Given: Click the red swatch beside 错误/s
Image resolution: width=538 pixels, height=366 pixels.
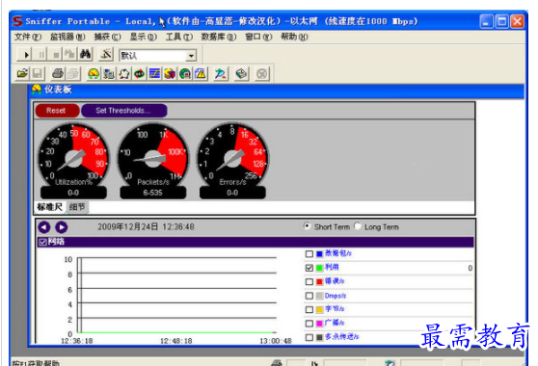Looking at the screenshot, I should click(319, 281).
